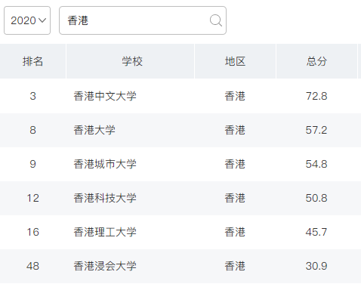This screenshot has width=361, height=284.
Task: Open 香港浸会大学 school entry
Action: [x=105, y=266]
